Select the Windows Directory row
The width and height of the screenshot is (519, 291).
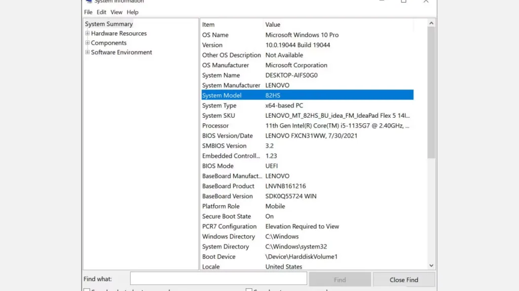[307, 236]
